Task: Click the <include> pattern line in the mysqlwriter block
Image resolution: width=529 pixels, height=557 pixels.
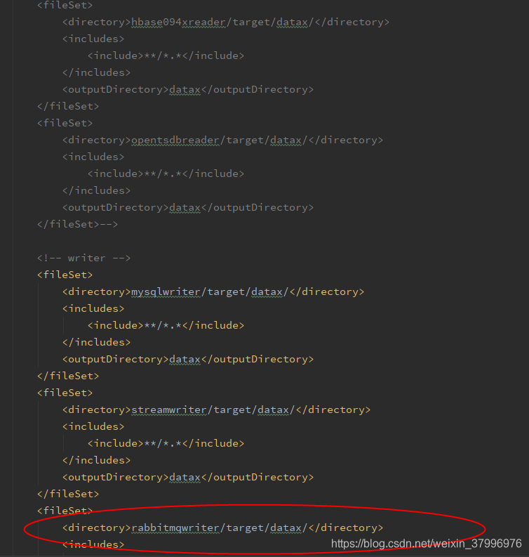Action: [x=166, y=325]
